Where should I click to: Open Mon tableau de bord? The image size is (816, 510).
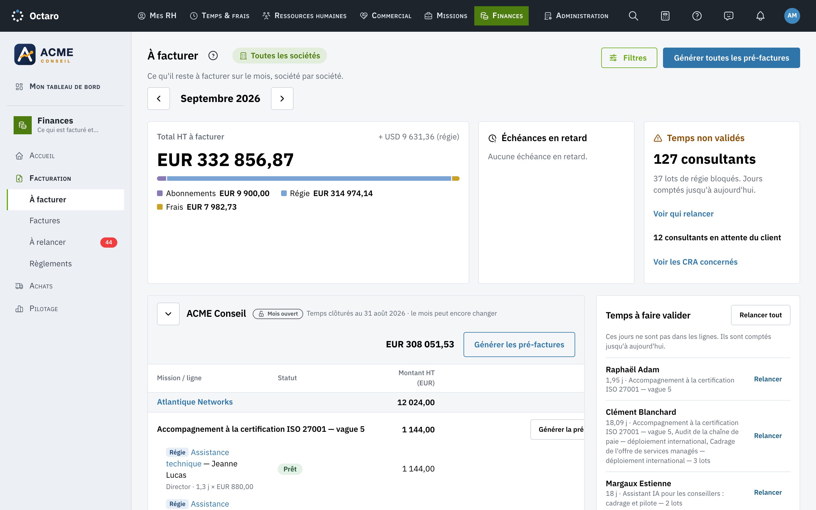pos(65,87)
